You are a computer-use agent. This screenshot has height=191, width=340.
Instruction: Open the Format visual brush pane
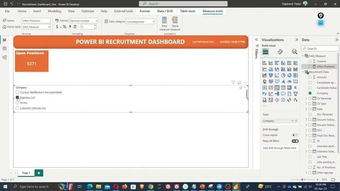click(280, 52)
